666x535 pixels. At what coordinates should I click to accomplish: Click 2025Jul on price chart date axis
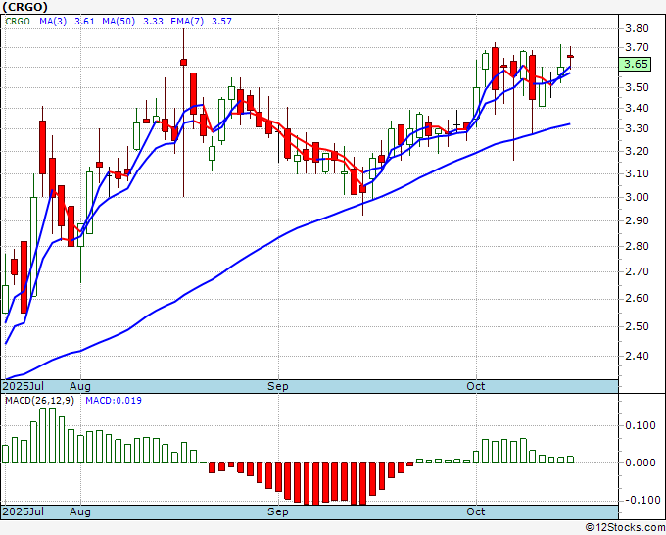(x=24, y=386)
